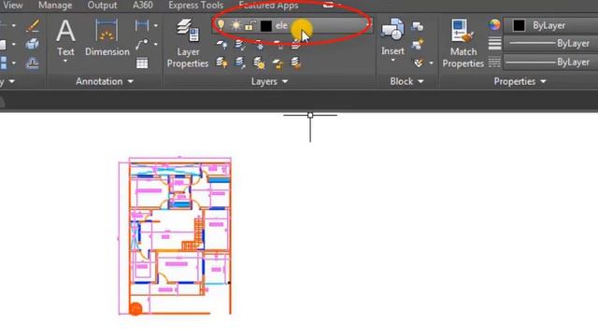Expand the Annotation panel
This screenshot has width=598, height=336.
(x=105, y=81)
